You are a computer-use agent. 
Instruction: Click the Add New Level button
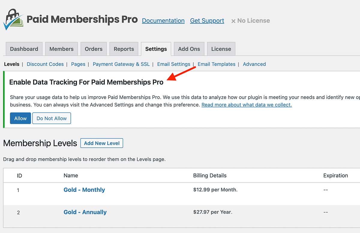101,143
